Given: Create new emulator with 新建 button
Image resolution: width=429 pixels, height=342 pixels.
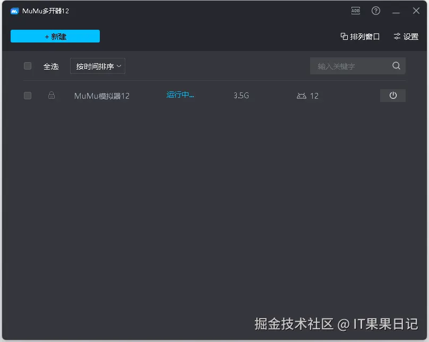Looking at the screenshot, I should coord(55,36).
